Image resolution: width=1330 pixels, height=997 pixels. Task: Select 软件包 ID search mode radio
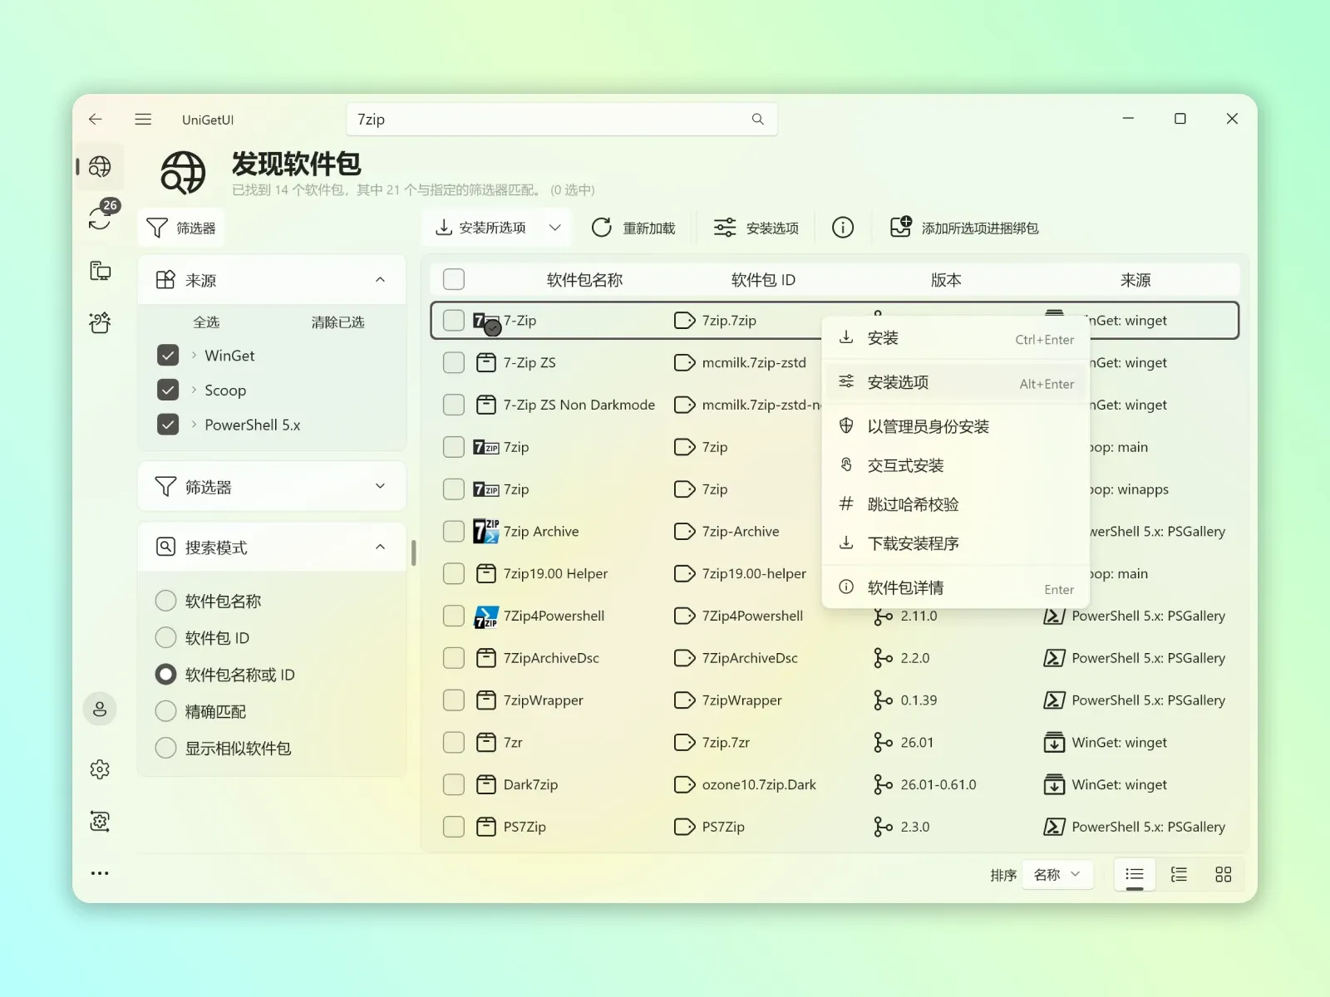pos(166,637)
